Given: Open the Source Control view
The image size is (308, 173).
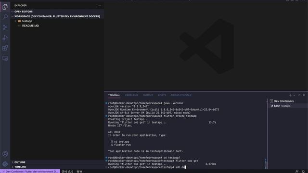Looking at the screenshot, I should tap(5, 27).
